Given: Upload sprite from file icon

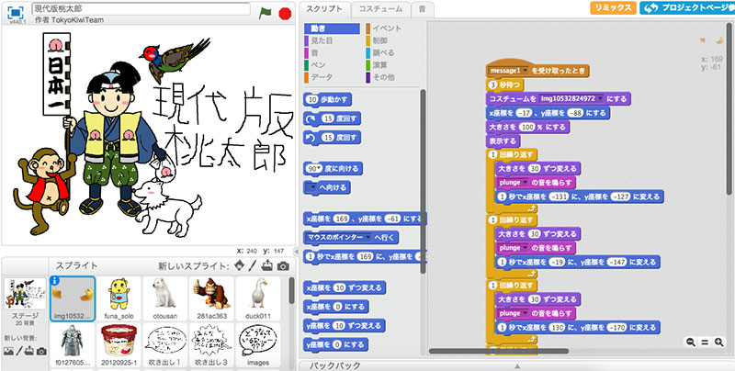Looking at the screenshot, I should pyautogui.click(x=267, y=265).
